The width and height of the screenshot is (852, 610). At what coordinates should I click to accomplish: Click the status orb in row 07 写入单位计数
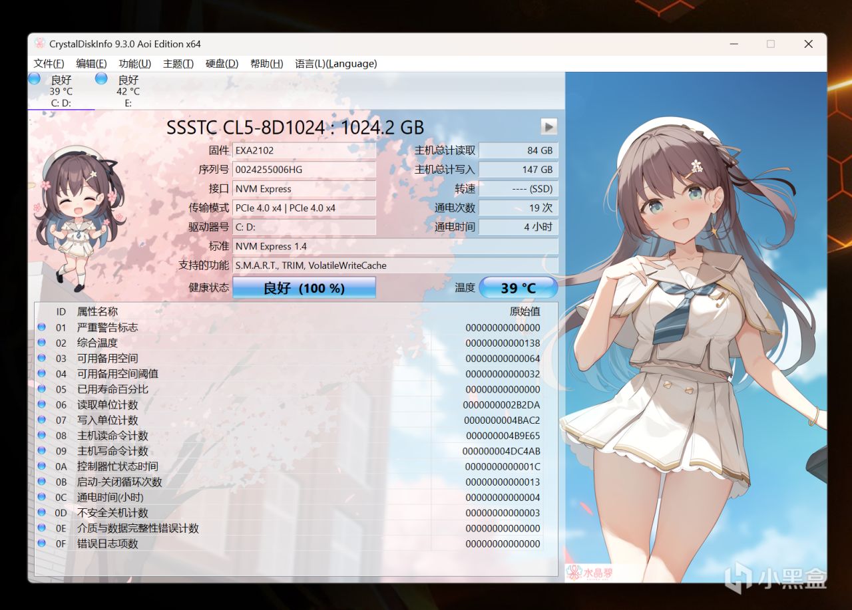point(42,420)
